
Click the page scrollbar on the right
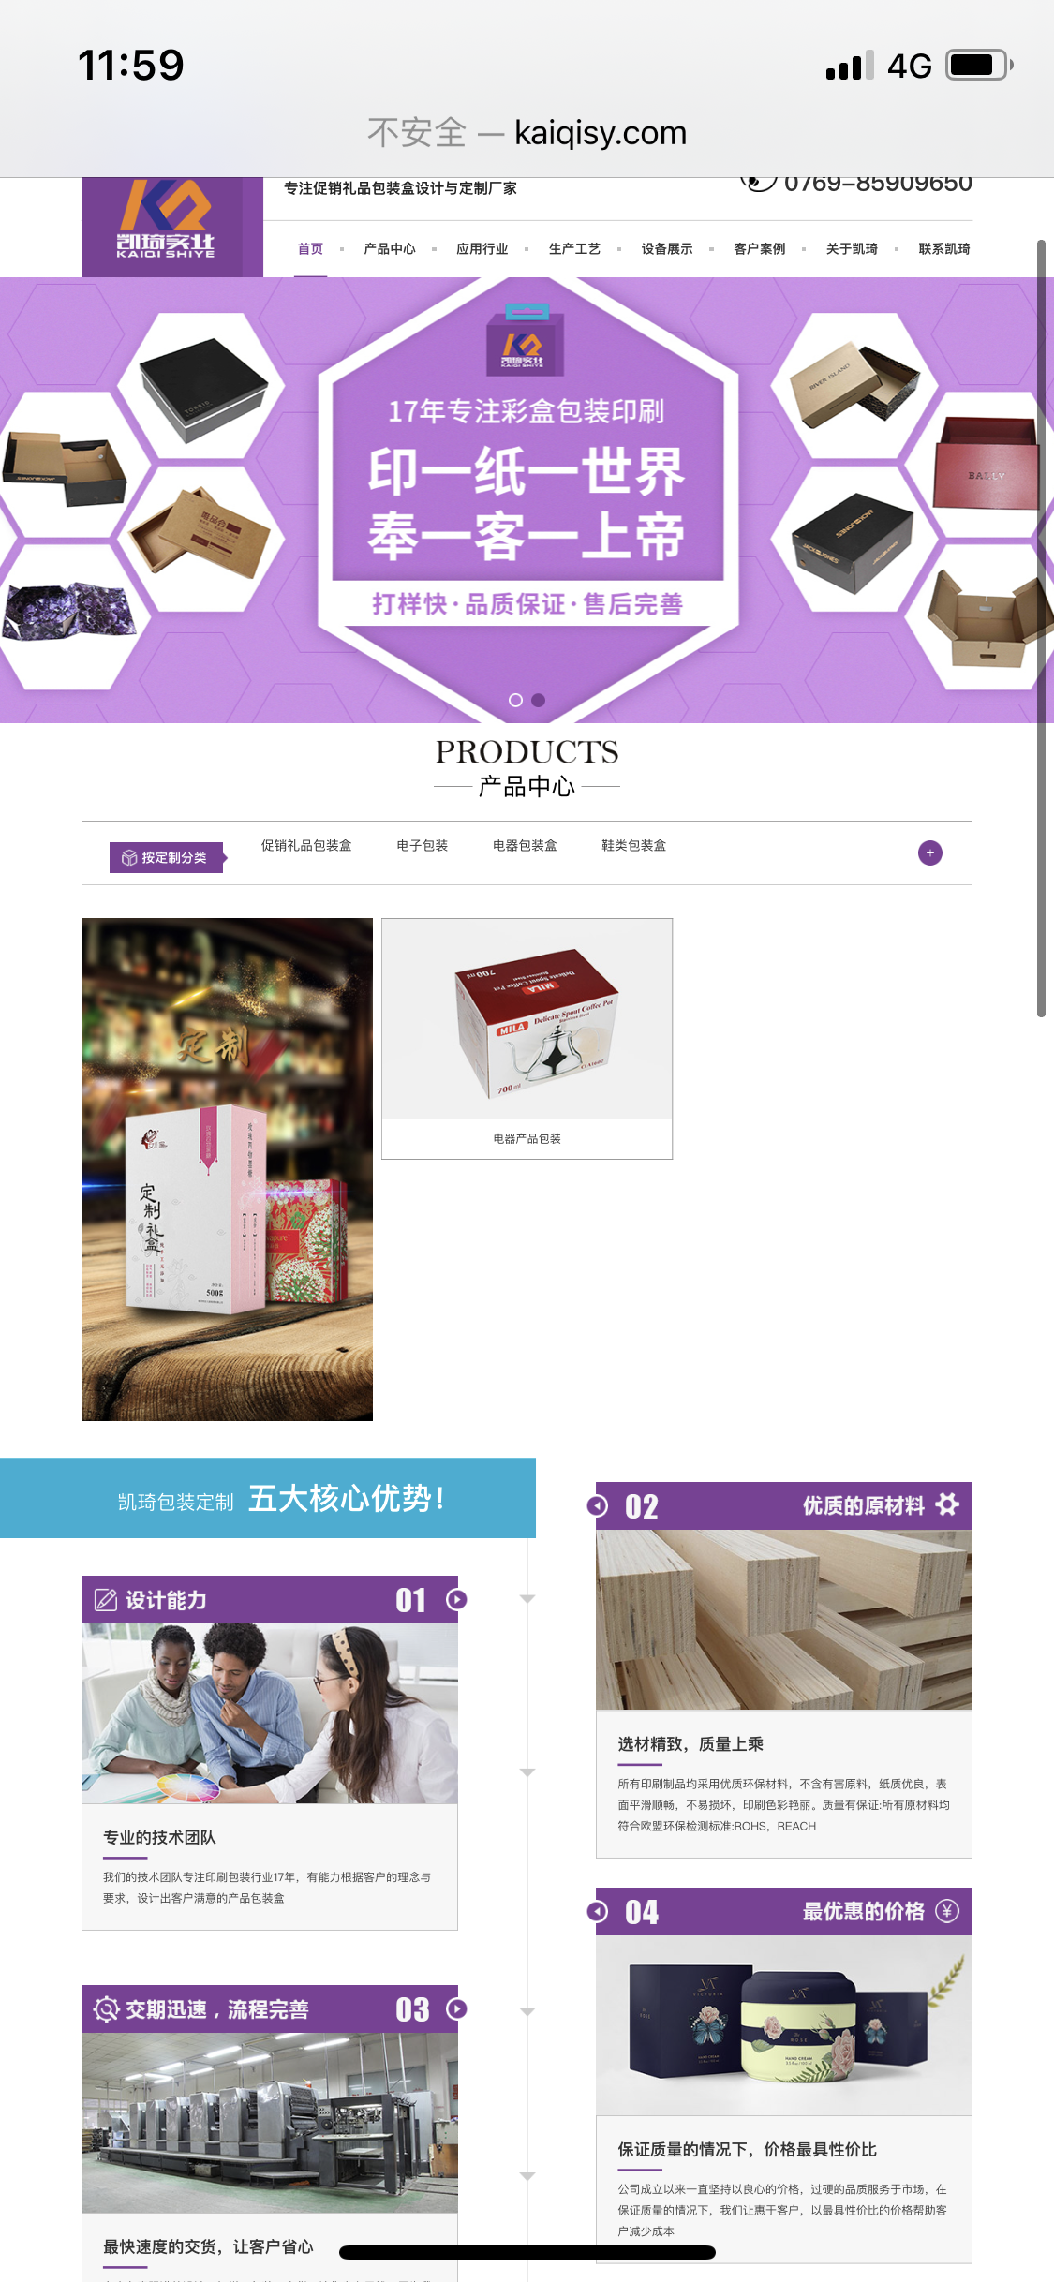[x=1041, y=628]
